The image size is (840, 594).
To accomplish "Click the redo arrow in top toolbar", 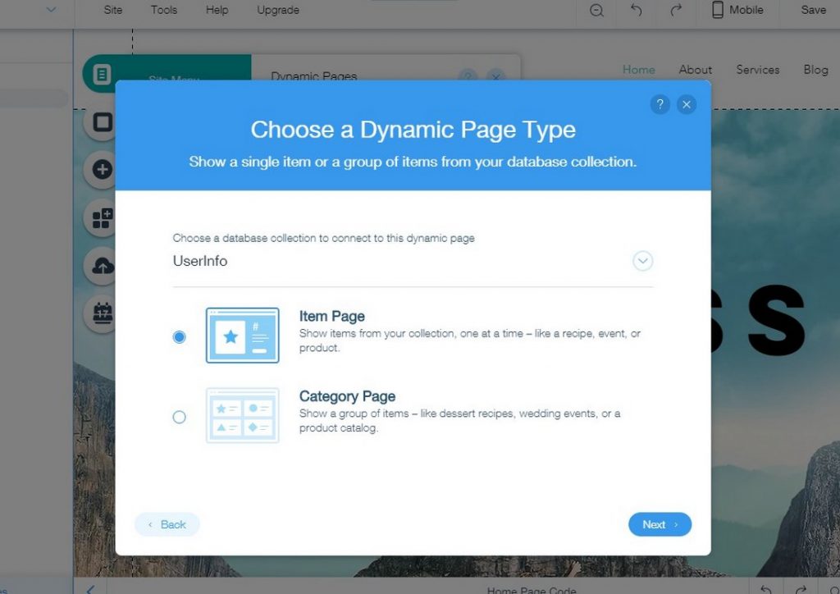I will click(675, 11).
